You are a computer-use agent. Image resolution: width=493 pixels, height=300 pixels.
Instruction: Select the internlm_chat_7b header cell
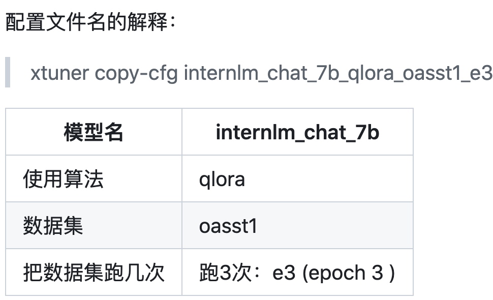(x=297, y=132)
